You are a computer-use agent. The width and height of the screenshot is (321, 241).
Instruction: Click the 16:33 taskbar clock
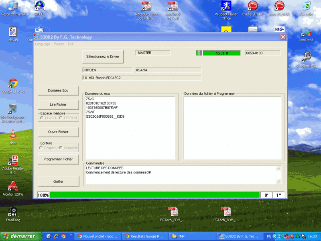click(313, 236)
